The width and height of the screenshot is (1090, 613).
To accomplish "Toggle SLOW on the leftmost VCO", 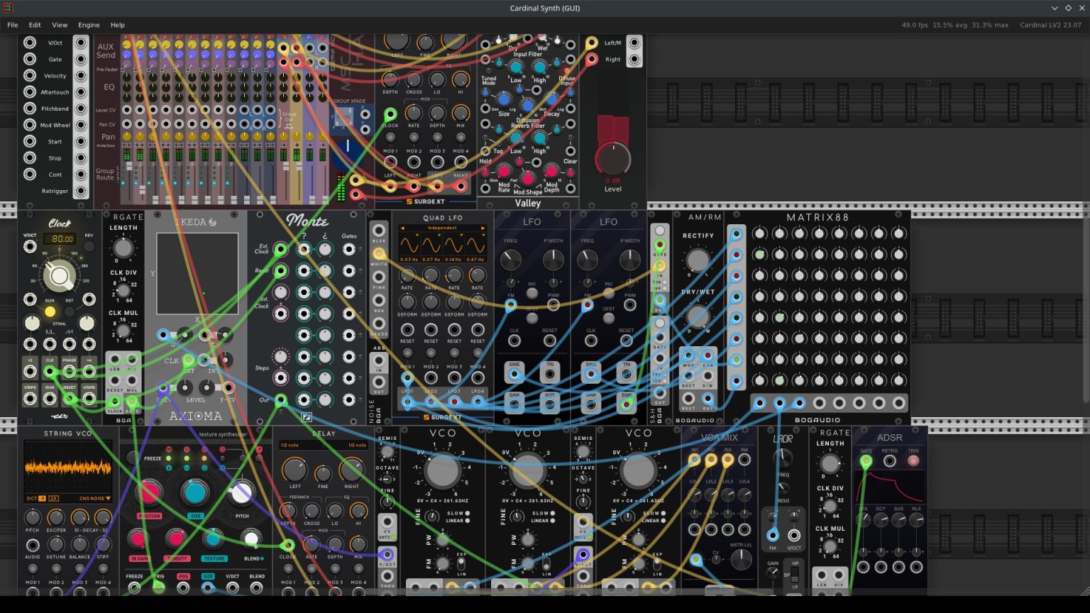I will [467, 513].
